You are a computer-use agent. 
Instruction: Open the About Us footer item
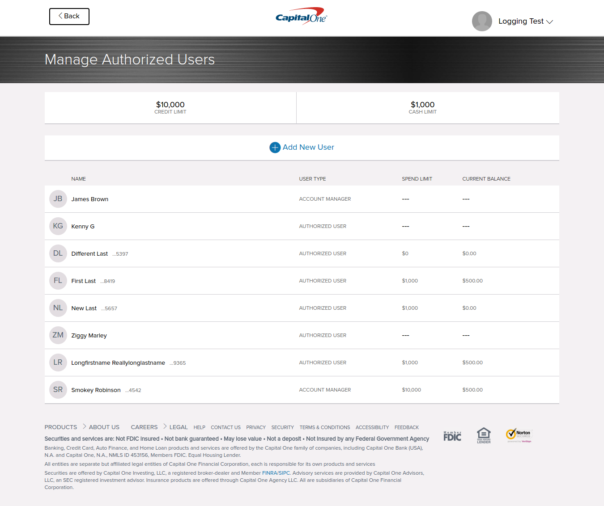click(104, 427)
